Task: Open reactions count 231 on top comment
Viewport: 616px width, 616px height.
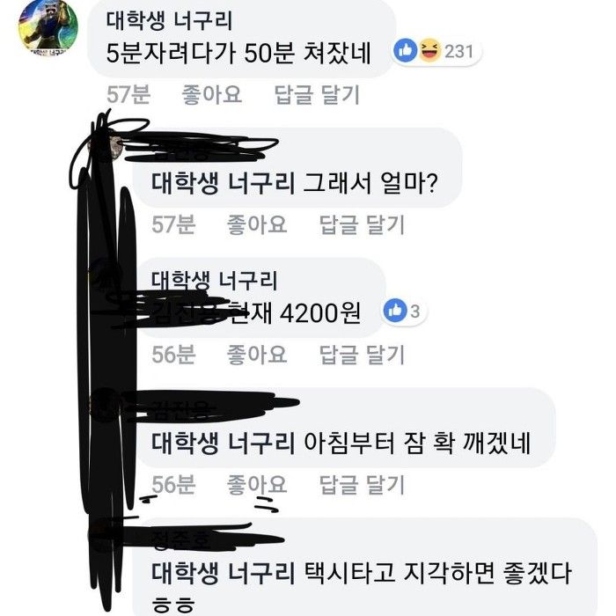Action: [x=458, y=51]
